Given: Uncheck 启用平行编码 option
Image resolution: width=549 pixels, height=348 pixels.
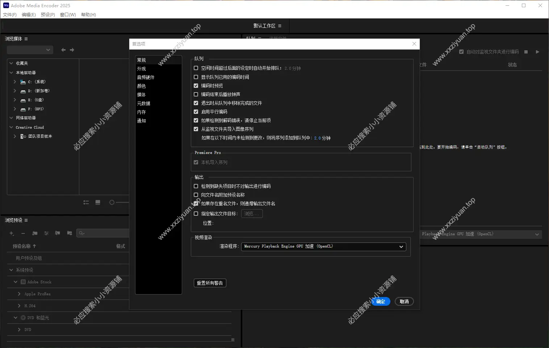Looking at the screenshot, I should point(196,112).
